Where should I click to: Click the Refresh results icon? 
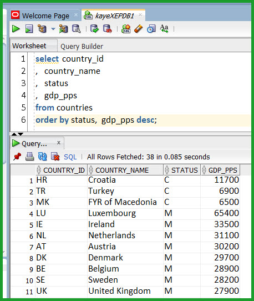[x=42, y=157]
